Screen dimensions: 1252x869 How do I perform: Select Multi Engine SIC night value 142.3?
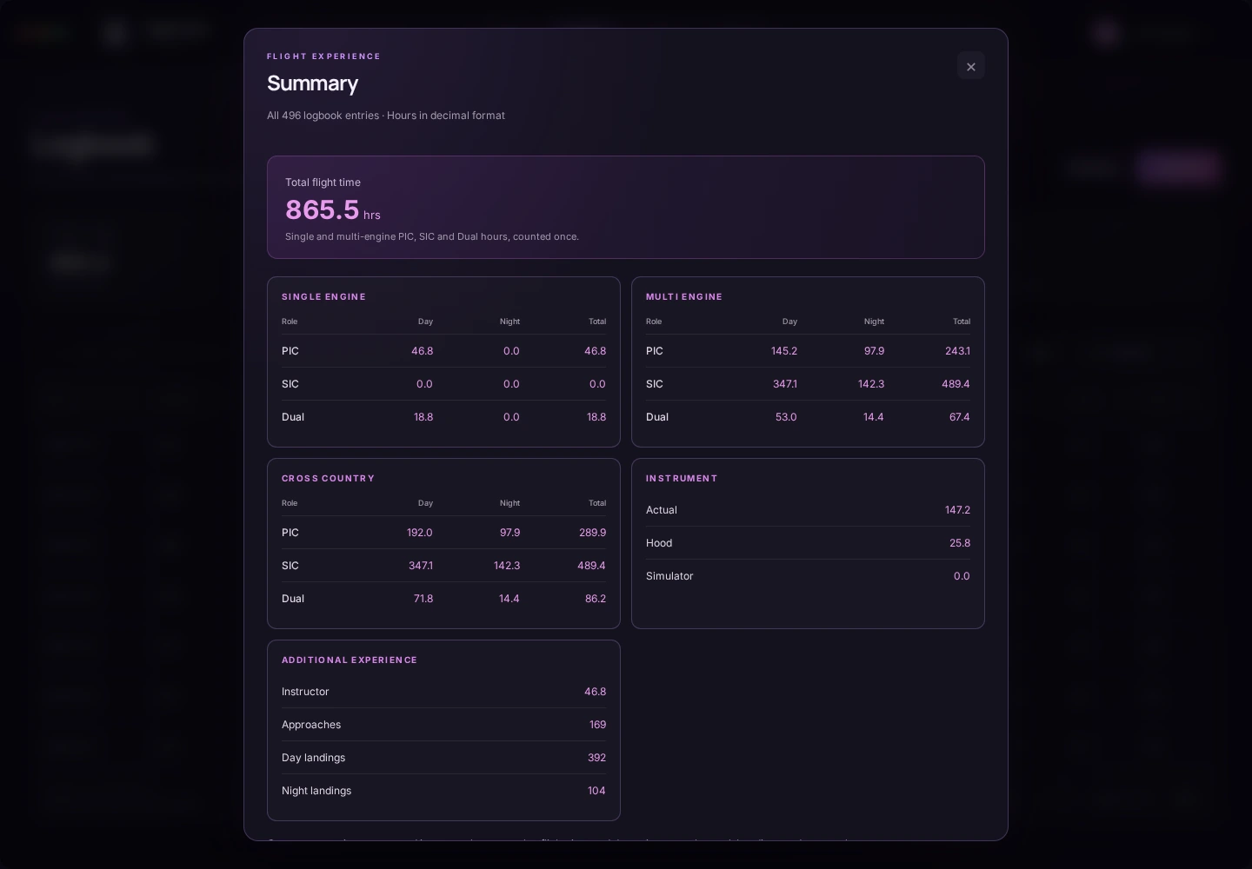point(871,384)
